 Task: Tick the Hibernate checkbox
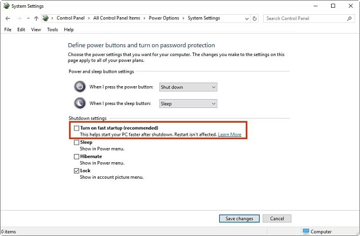tap(76, 156)
